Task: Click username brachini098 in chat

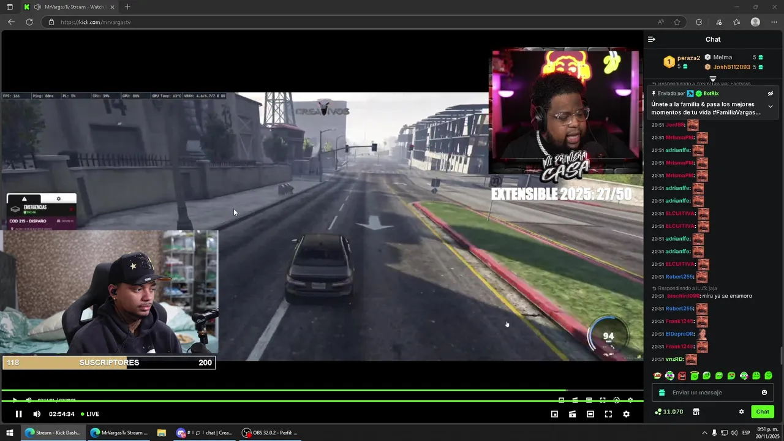Action: point(684,296)
